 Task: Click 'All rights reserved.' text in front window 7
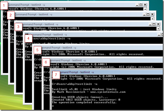tap(144, 79)
